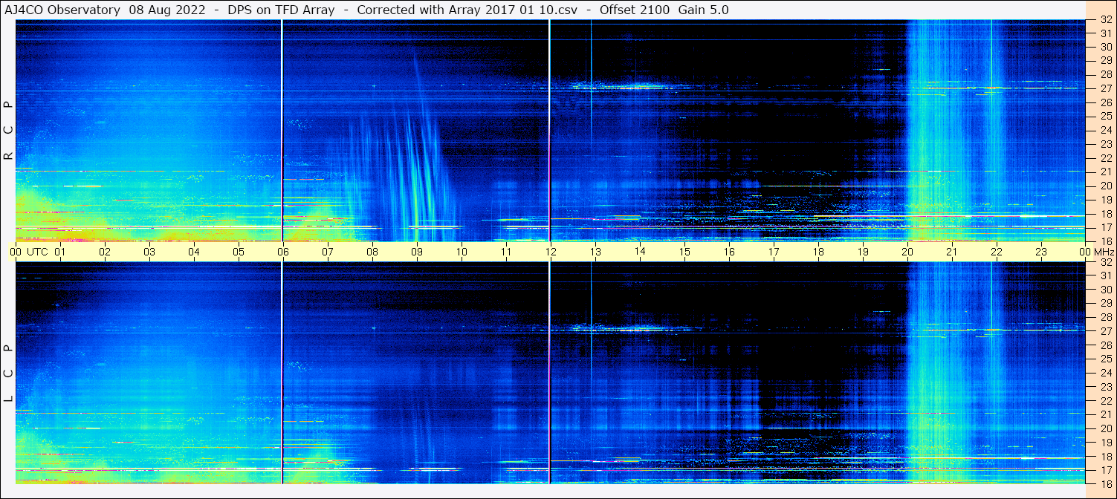This screenshot has width=1117, height=499.
Task: Select hour 05 on the time axis
Action: [x=239, y=252]
